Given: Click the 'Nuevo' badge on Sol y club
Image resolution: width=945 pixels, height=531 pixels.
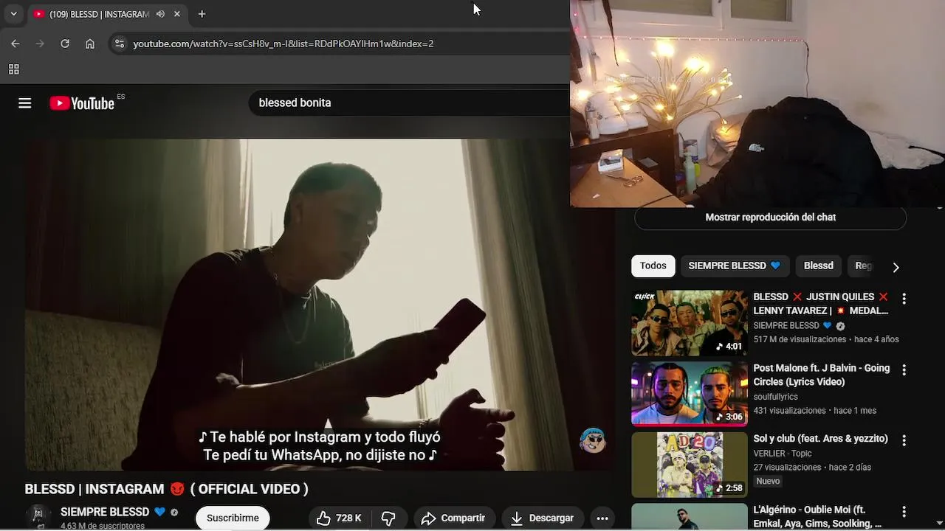Looking at the screenshot, I should click(x=768, y=481).
